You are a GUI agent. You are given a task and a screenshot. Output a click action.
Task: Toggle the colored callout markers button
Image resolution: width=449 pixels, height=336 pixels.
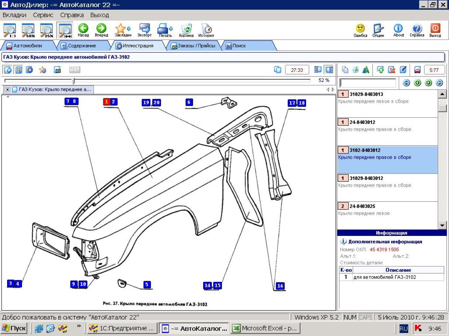pyautogui.click(x=19, y=70)
